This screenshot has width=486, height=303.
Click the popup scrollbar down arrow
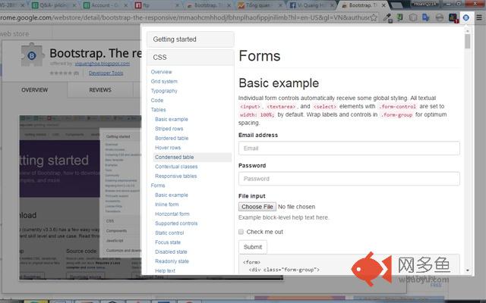(468, 271)
